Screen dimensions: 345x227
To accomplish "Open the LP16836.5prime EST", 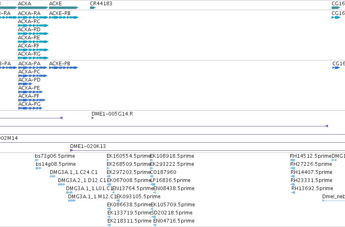I will coord(153,184).
